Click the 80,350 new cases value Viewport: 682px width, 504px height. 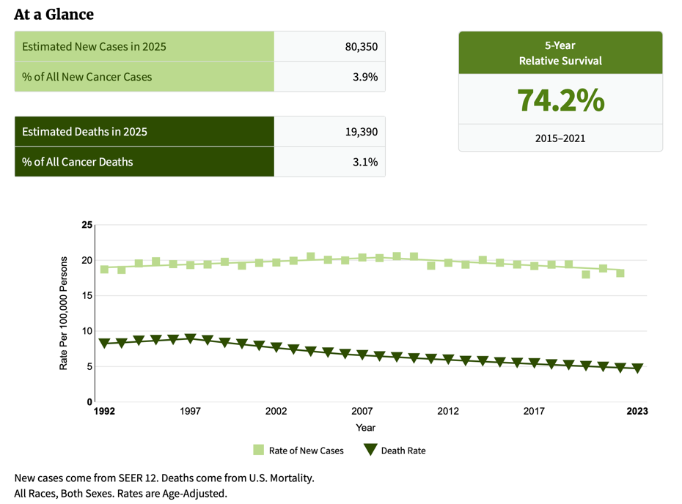coord(361,47)
